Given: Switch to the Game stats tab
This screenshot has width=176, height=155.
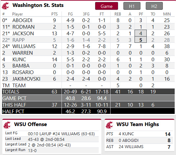Looking at the screenshot, I should point(107,6).
